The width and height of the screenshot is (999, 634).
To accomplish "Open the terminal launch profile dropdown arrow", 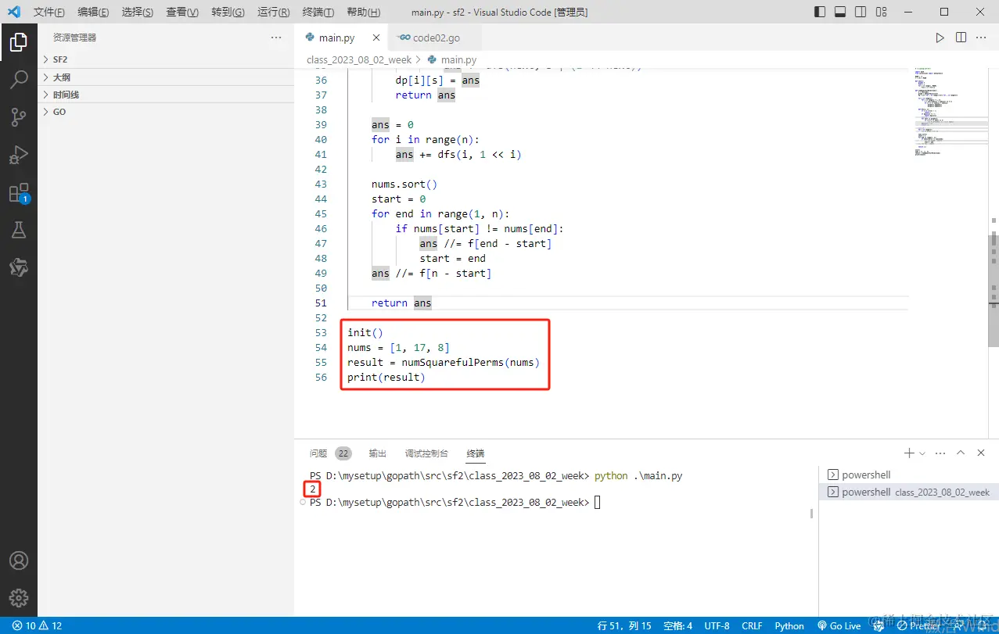I will (x=922, y=453).
